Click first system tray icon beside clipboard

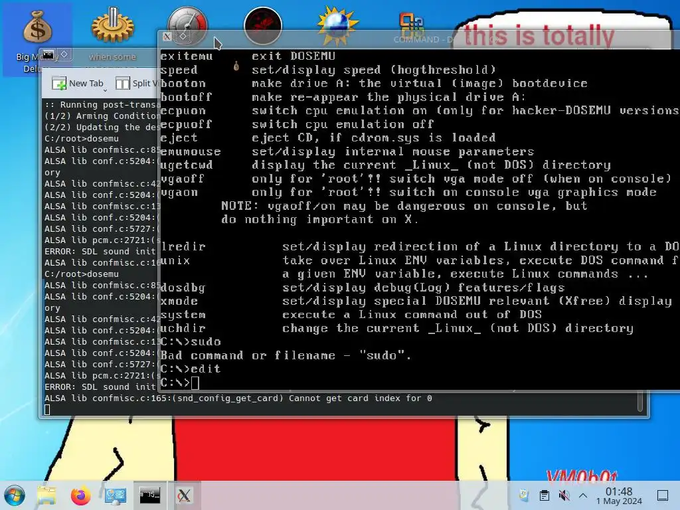[x=524, y=495]
